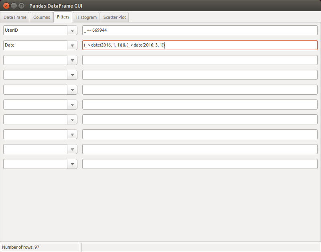Image resolution: width=321 pixels, height=252 pixels.
Task: Expand the sixth row's empty column dropdown
Action: 72,105
